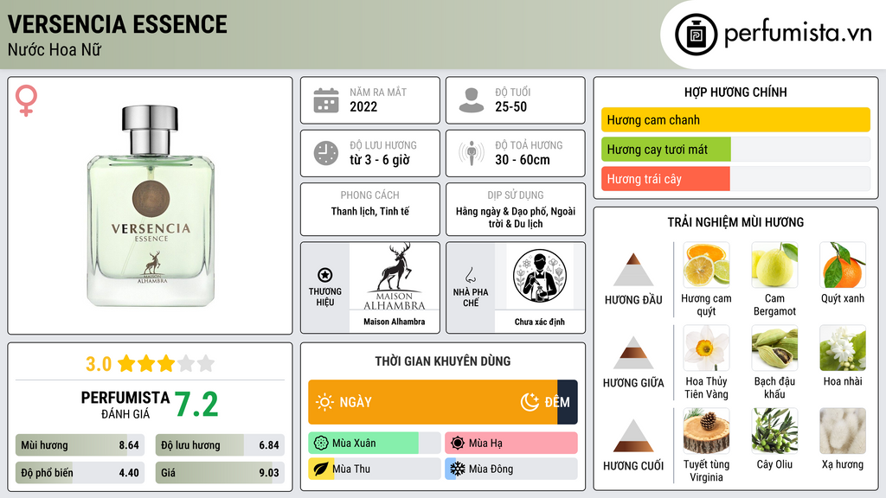Screen dimensions: 886x498
Task: Click the nose icon above Nhà Pha Chế
Action: click(x=470, y=275)
